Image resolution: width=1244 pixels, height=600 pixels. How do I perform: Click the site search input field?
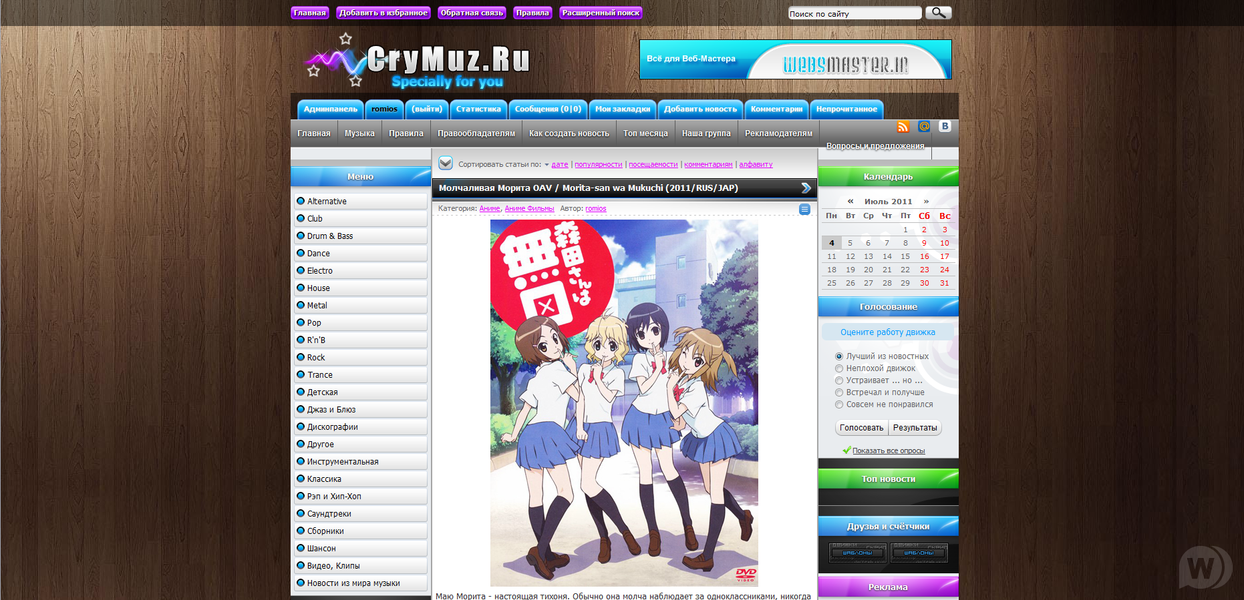[x=854, y=13]
